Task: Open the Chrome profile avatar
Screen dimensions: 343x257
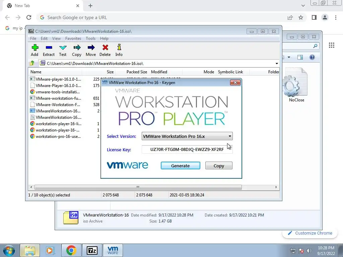Action: point(325,17)
